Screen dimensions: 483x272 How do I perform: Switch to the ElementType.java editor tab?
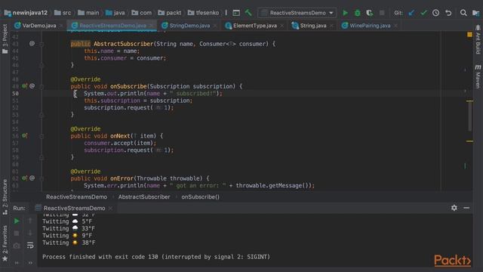point(255,26)
